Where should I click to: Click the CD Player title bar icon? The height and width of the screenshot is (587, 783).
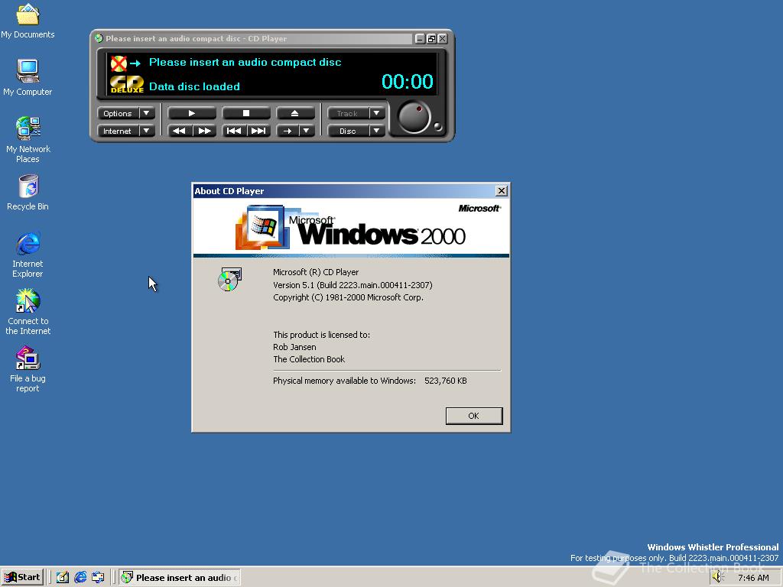pyautogui.click(x=99, y=38)
